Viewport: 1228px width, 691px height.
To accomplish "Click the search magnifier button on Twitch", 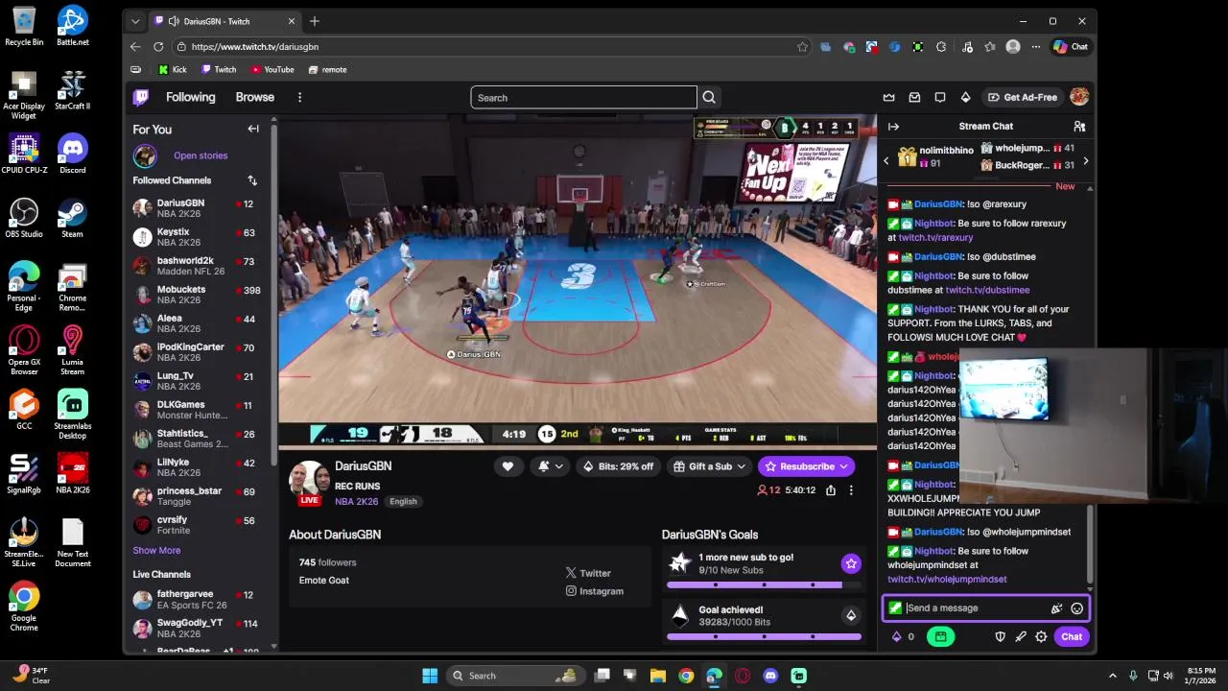I will pos(709,97).
